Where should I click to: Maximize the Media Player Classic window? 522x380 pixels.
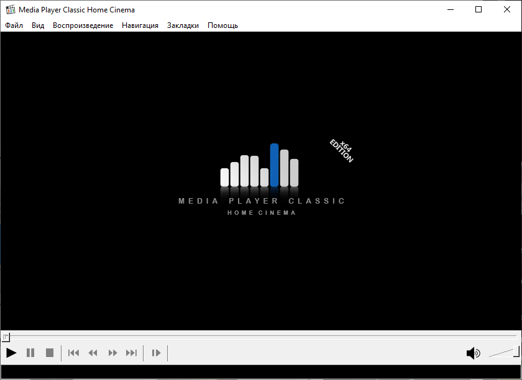(x=478, y=10)
